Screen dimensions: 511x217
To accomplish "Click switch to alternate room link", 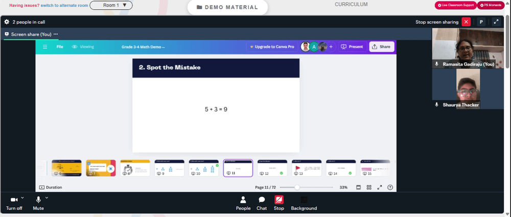I will pos(64,5).
